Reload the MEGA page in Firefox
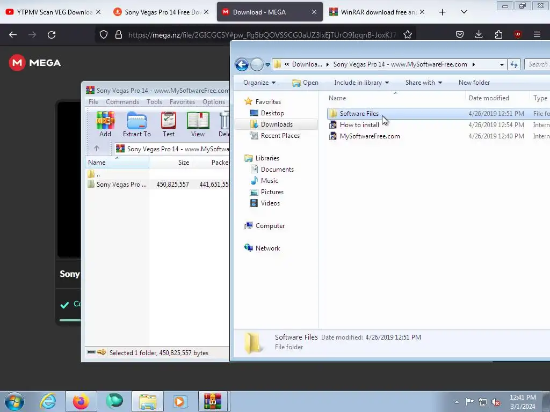 click(x=52, y=35)
